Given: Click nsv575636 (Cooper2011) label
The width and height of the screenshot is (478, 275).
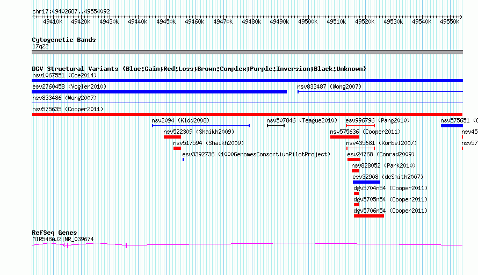Looking at the screenshot, I should [x=365, y=132].
